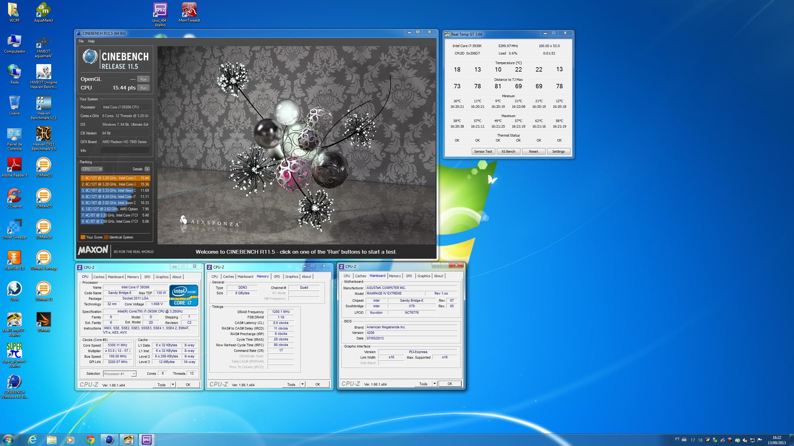Open the WCRF folder desktop icon
The width and height of the screenshot is (794, 446).
coord(14,12)
